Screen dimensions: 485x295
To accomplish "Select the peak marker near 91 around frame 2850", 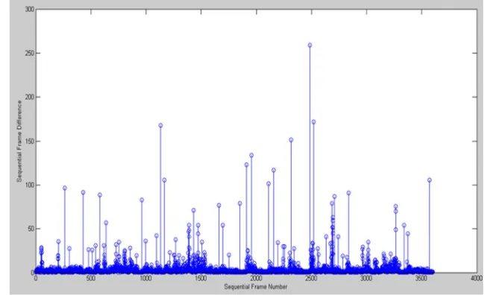I will point(348,193).
